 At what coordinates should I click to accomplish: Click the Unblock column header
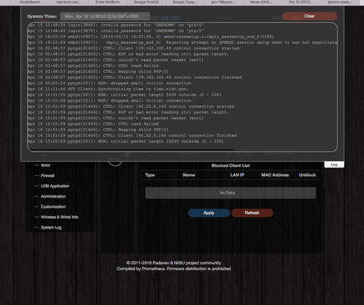tap(307, 175)
